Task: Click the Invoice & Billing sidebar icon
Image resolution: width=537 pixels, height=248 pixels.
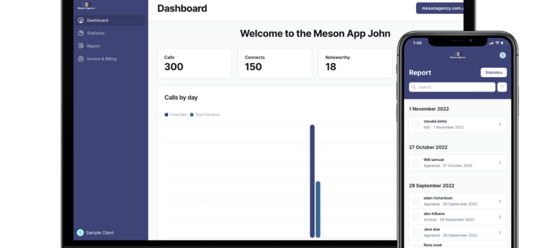Action: (81, 59)
